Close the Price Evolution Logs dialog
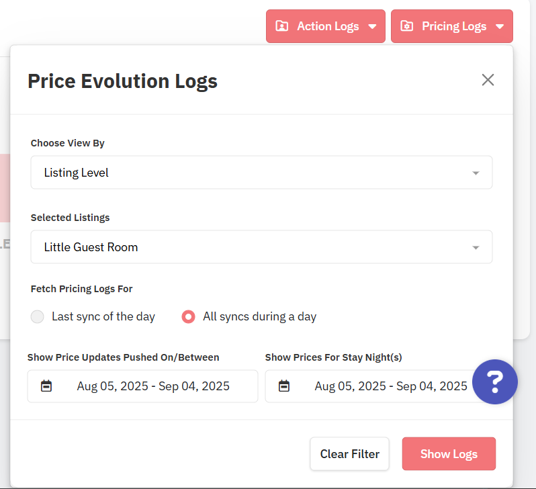Viewport: 536px width, 489px height. pyautogui.click(x=488, y=80)
